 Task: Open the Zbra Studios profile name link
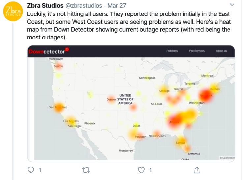point(45,6)
